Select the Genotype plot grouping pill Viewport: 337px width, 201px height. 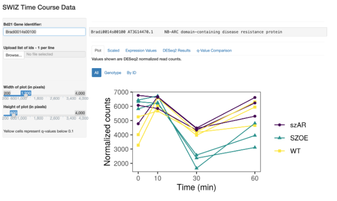pyautogui.click(x=113, y=73)
